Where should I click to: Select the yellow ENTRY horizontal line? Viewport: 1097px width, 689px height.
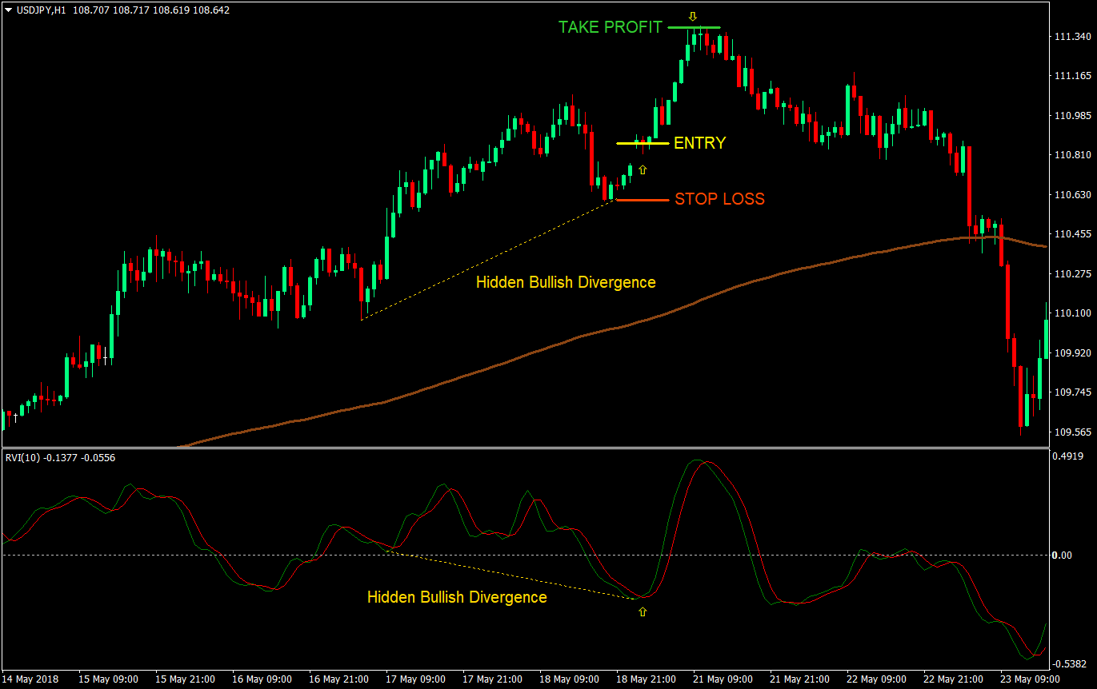tap(639, 143)
